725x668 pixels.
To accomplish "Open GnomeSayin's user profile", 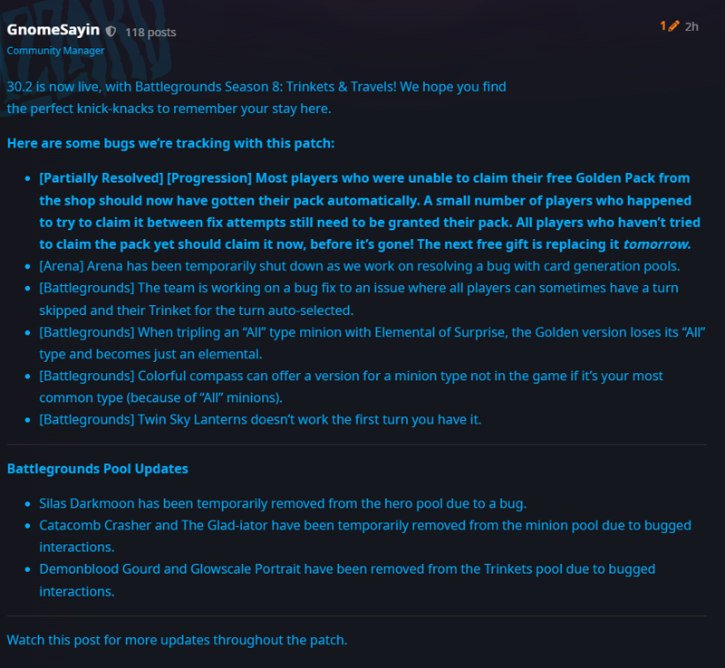I will 53,30.
